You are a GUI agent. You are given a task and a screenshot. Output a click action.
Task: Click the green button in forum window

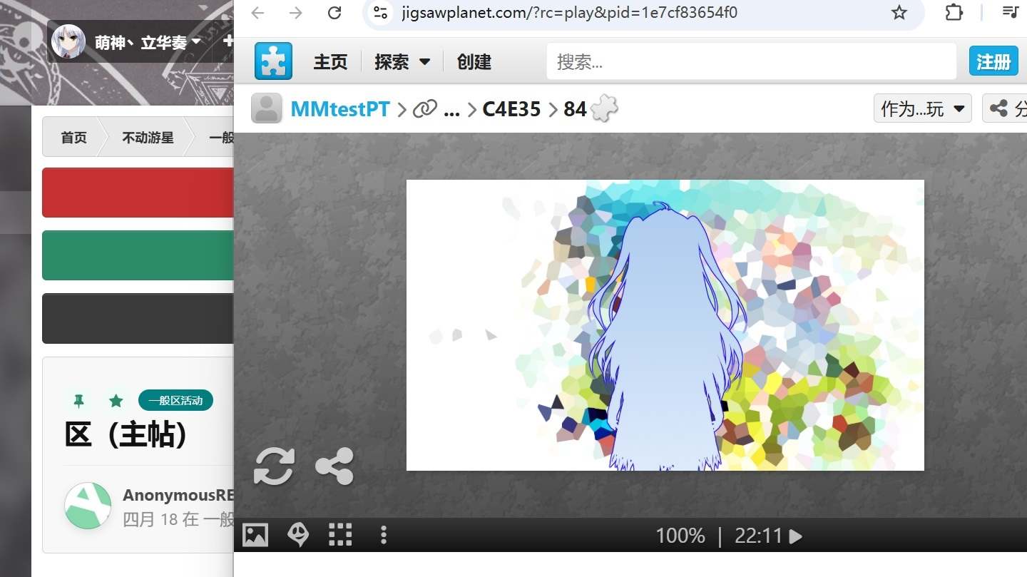(x=138, y=255)
